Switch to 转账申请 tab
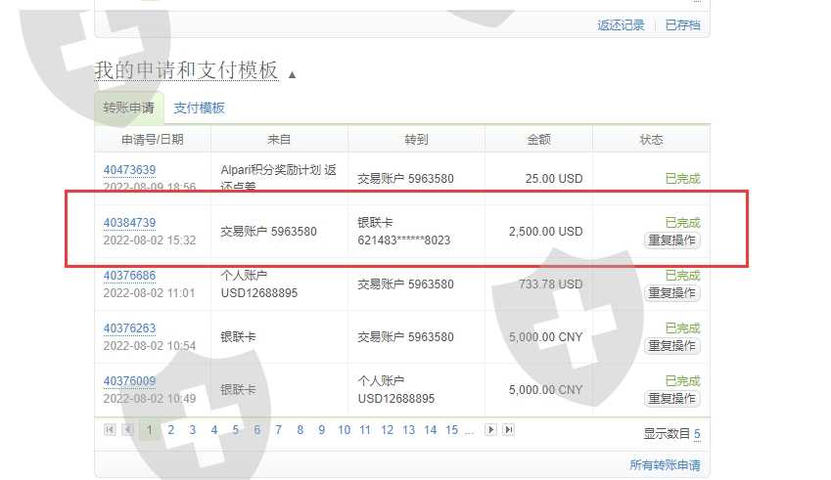The image size is (831, 480). pos(129,108)
